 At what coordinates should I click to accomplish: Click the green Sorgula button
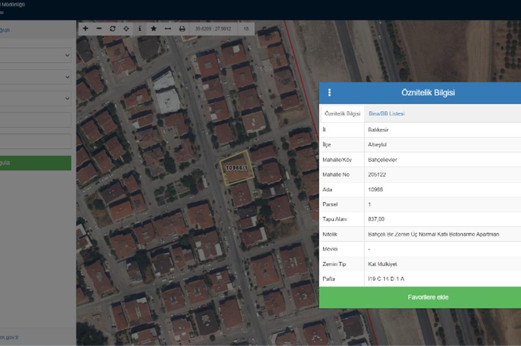(x=35, y=163)
